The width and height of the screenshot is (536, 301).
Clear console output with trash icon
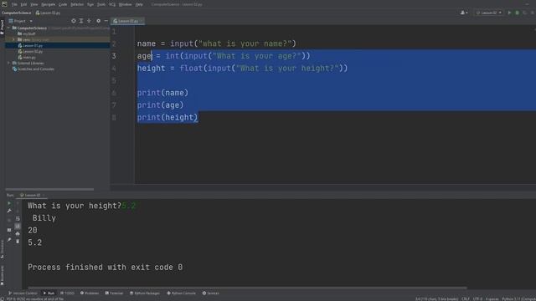point(18,242)
